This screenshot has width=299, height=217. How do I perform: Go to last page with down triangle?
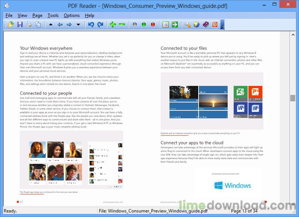click(78, 24)
